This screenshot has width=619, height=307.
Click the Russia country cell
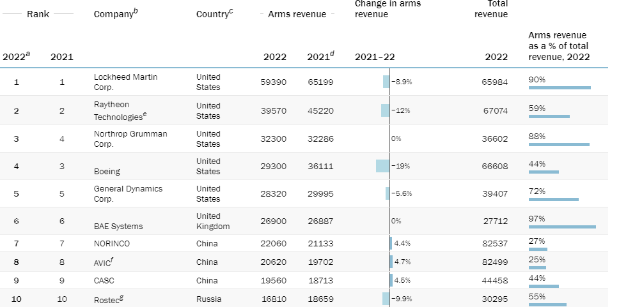[x=209, y=299]
